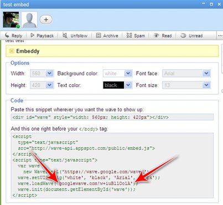Click the Playback triangle icon

coord(33,35)
